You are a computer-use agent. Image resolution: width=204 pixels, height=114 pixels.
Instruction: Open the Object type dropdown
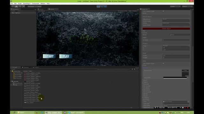[176, 19]
